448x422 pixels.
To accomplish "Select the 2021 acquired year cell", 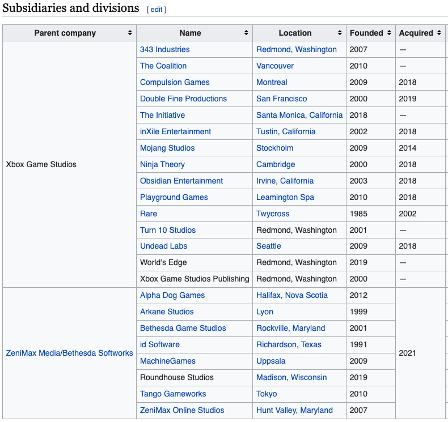I will coord(421,353).
